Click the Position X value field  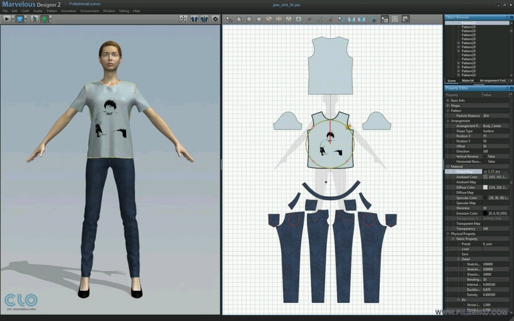coord(495,136)
